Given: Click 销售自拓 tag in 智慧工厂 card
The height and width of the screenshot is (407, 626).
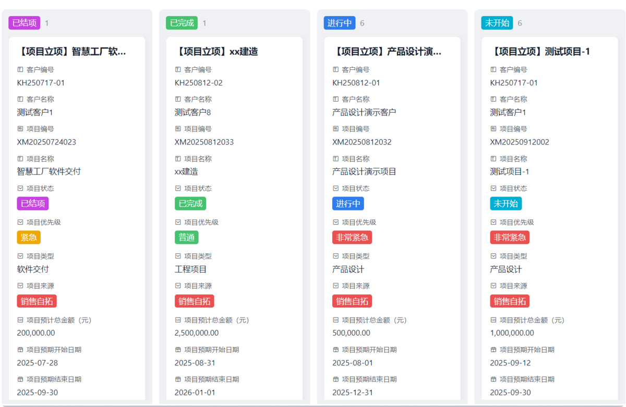Looking at the screenshot, I should pyautogui.click(x=37, y=301).
